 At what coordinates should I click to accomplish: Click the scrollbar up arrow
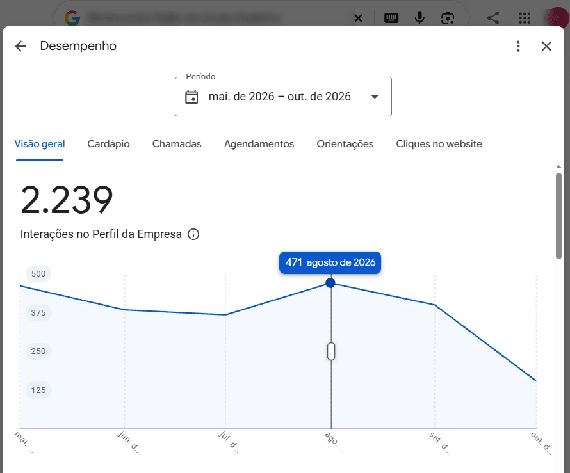pos(558,167)
